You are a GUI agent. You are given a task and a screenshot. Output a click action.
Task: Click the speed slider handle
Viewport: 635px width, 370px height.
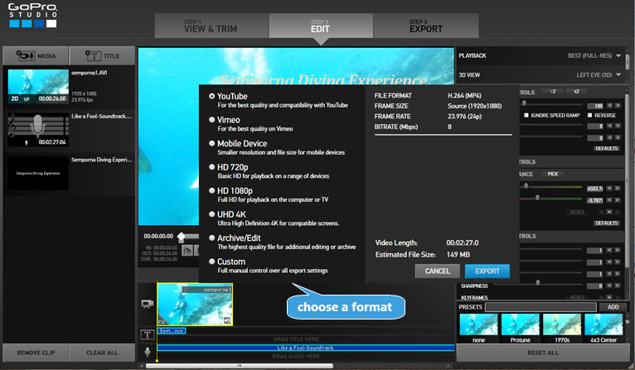(524, 103)
